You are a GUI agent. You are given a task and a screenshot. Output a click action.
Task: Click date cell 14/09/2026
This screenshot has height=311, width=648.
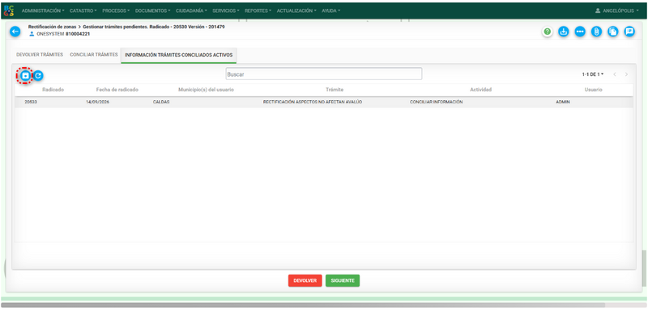click(97, 102)
